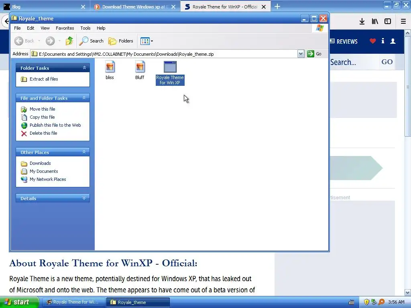411x308 pixels.
Task: Click Royale_theme taskbar button
Action: pyautogui.click(x=138, y=302)
